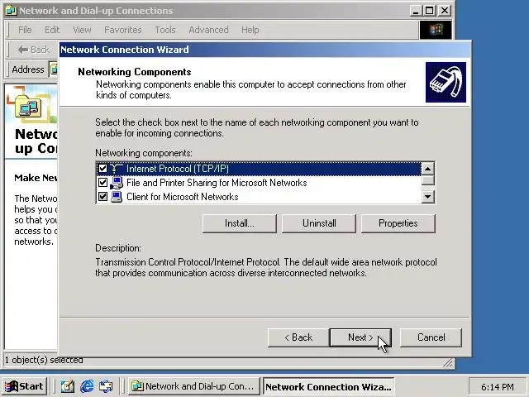Open the Edit menu in Network and Dial-up Connections

click(x=52, y=30)
